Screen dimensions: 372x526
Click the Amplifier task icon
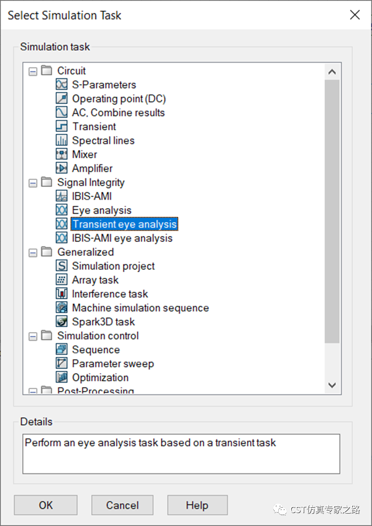(x=62, y=168)
